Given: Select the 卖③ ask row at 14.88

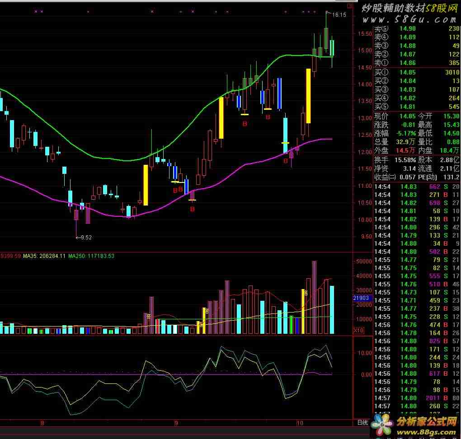Looking at the screenshot, I should pyautogui.click(x=417, y=46).
